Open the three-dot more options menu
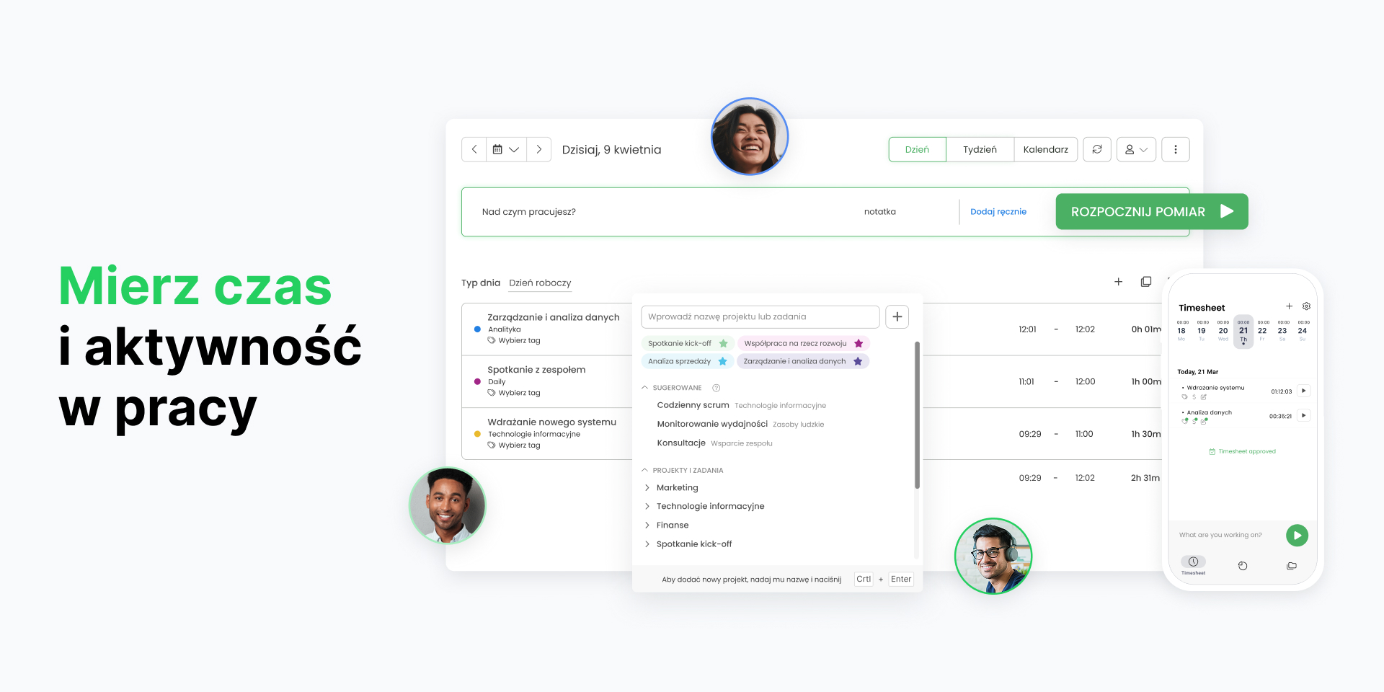This screenshot has width=1384, height=692. tap(1176, 149)
